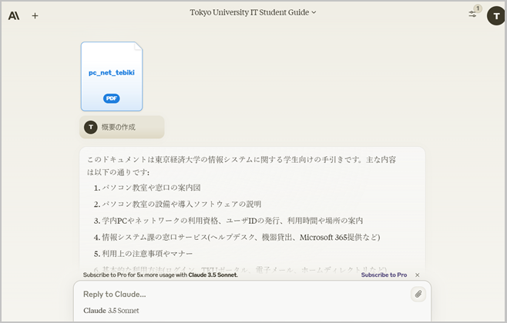Viewport: 507px width, 323px height.
Task: Open the pc_net_tebiki file name link
Action: [112, 72]
